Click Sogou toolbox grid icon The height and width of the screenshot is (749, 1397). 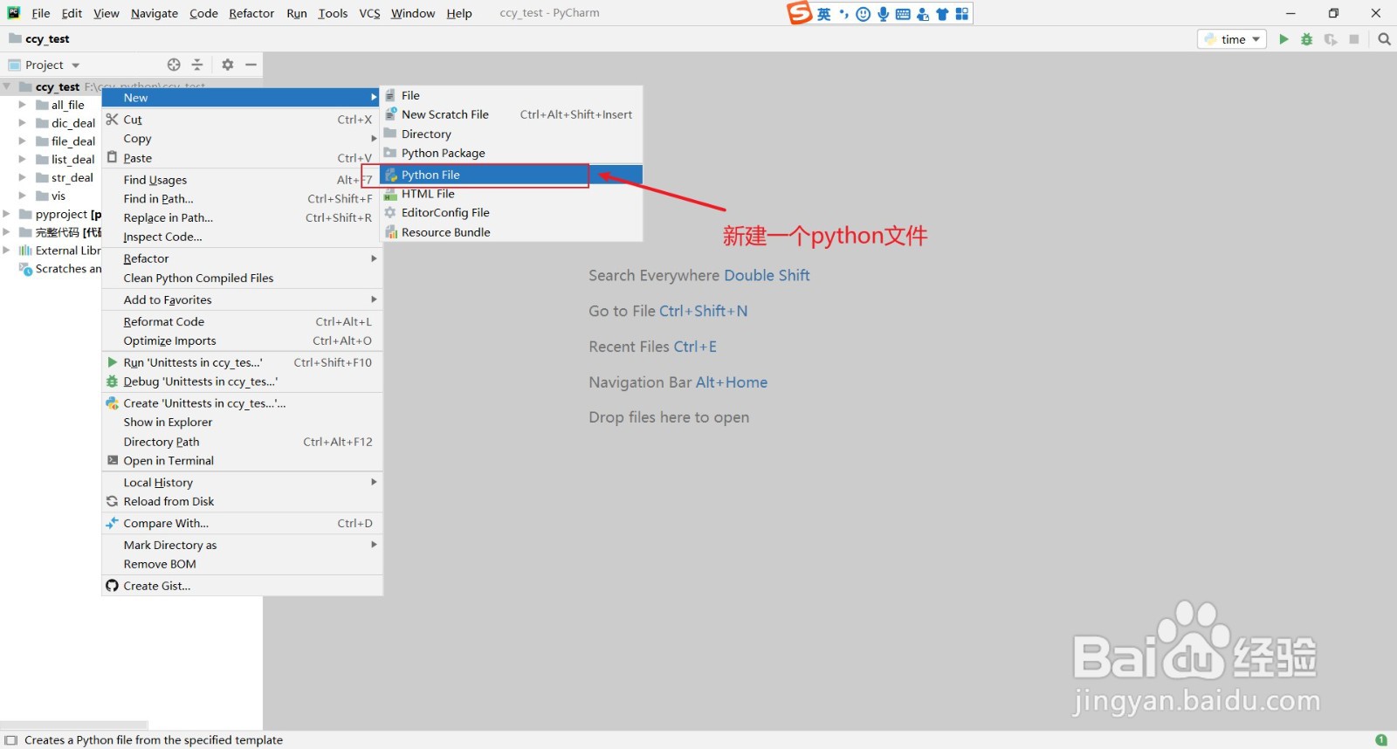961,14
